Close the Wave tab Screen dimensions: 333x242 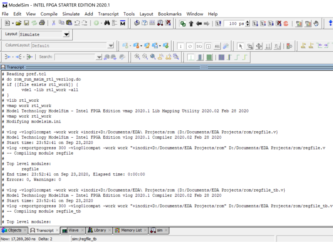[x=83, y=230]
